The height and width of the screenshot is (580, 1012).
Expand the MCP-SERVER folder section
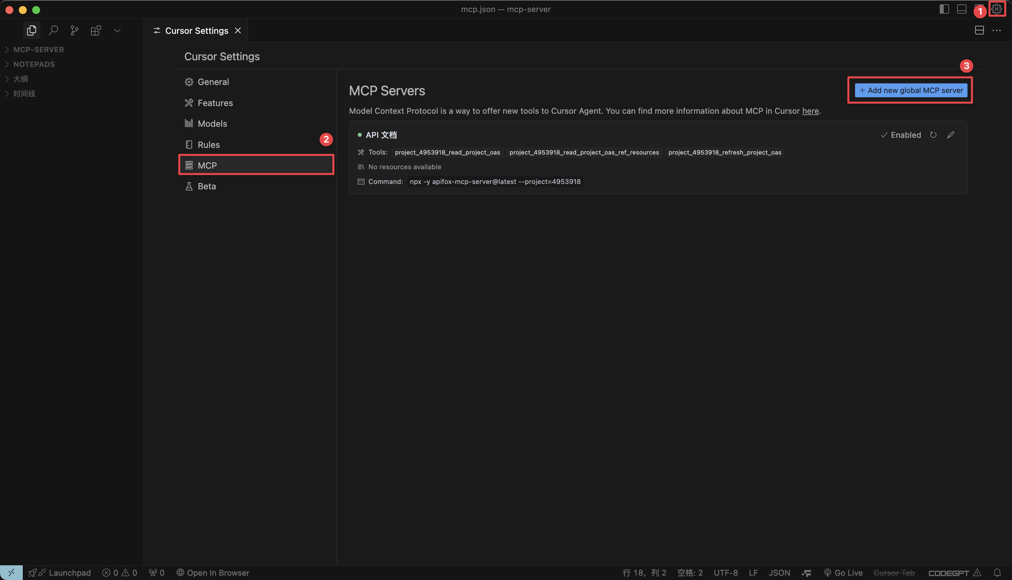[x=38, y=50]
